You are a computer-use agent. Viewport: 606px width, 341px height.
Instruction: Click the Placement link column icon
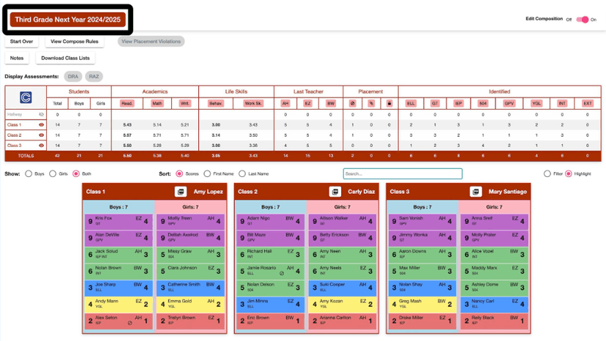point(371,103)
